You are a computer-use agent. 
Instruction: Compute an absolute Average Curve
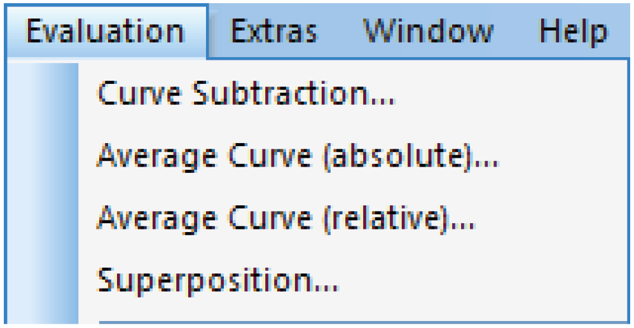pyautogui.click(x=352, y=156)
